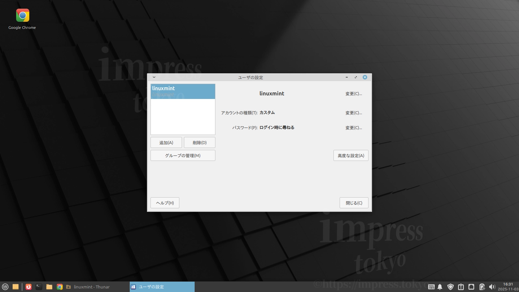
Task: Open the file manager panel launcher
Action: point(49,287)
